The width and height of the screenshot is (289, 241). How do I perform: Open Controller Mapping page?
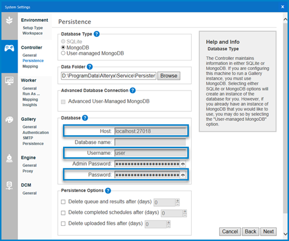tap(30, 66)
